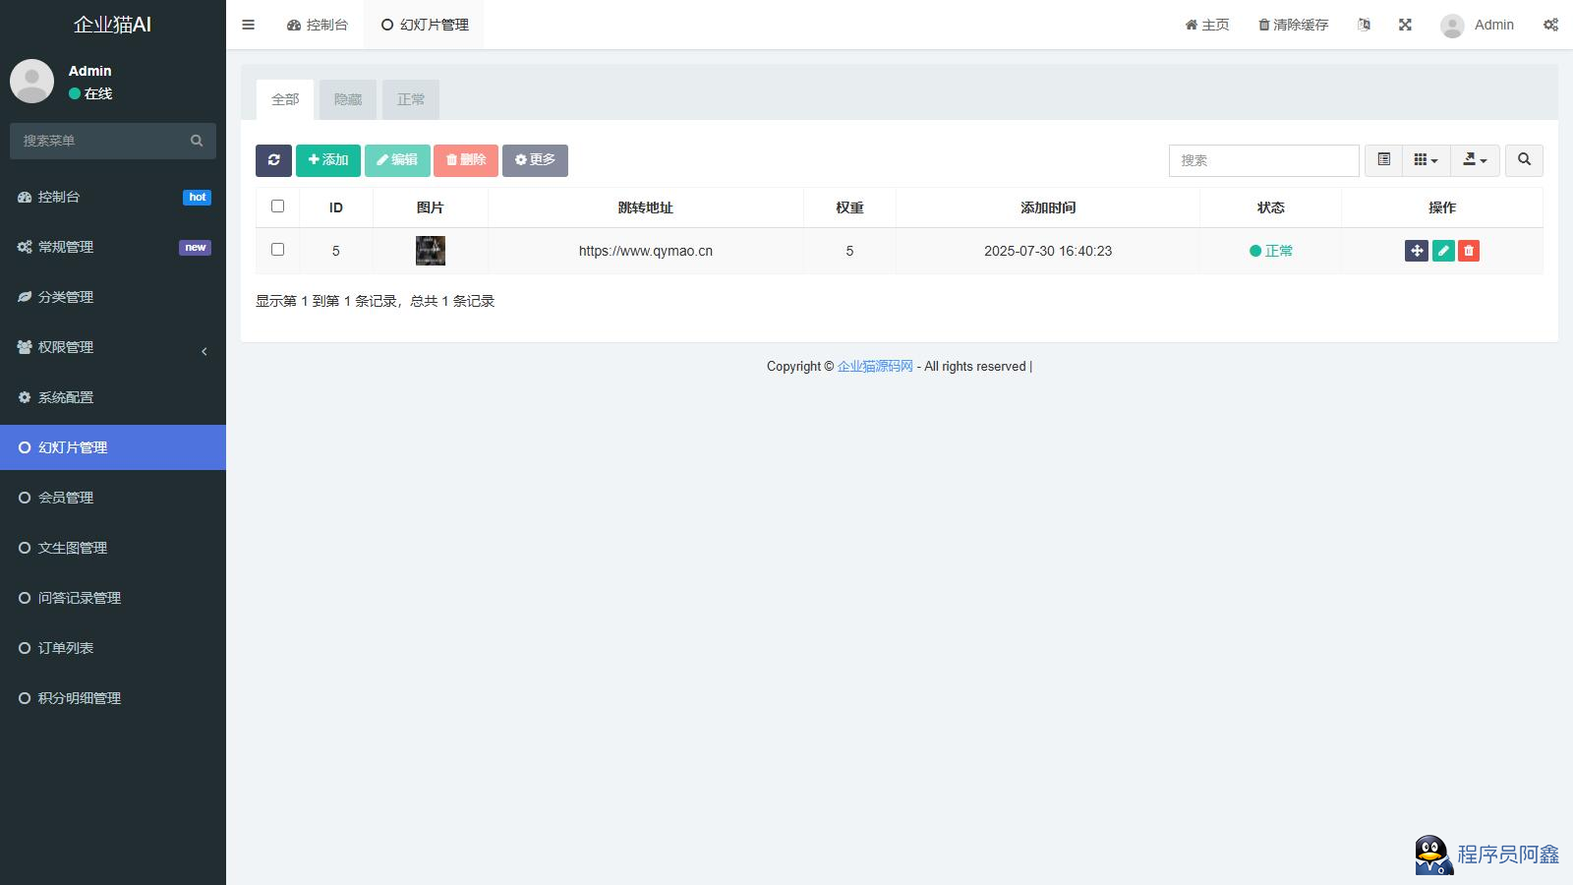Sort by the 权重 column header
The image size is (1573, 885).
[x=849, y=207]
